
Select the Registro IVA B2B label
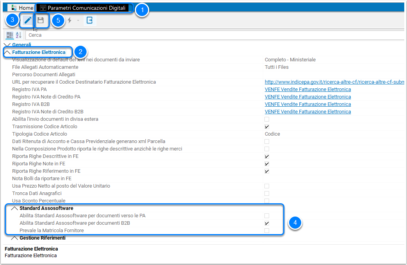point(31,104)
